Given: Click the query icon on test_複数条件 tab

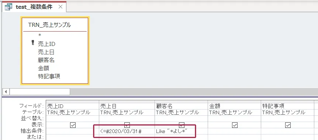Looking at the screenshot, I should [8, 7].
